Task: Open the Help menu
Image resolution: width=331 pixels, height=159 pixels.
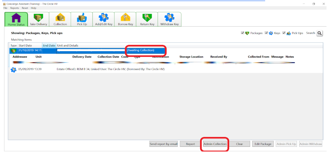Action: coord(33,8)
